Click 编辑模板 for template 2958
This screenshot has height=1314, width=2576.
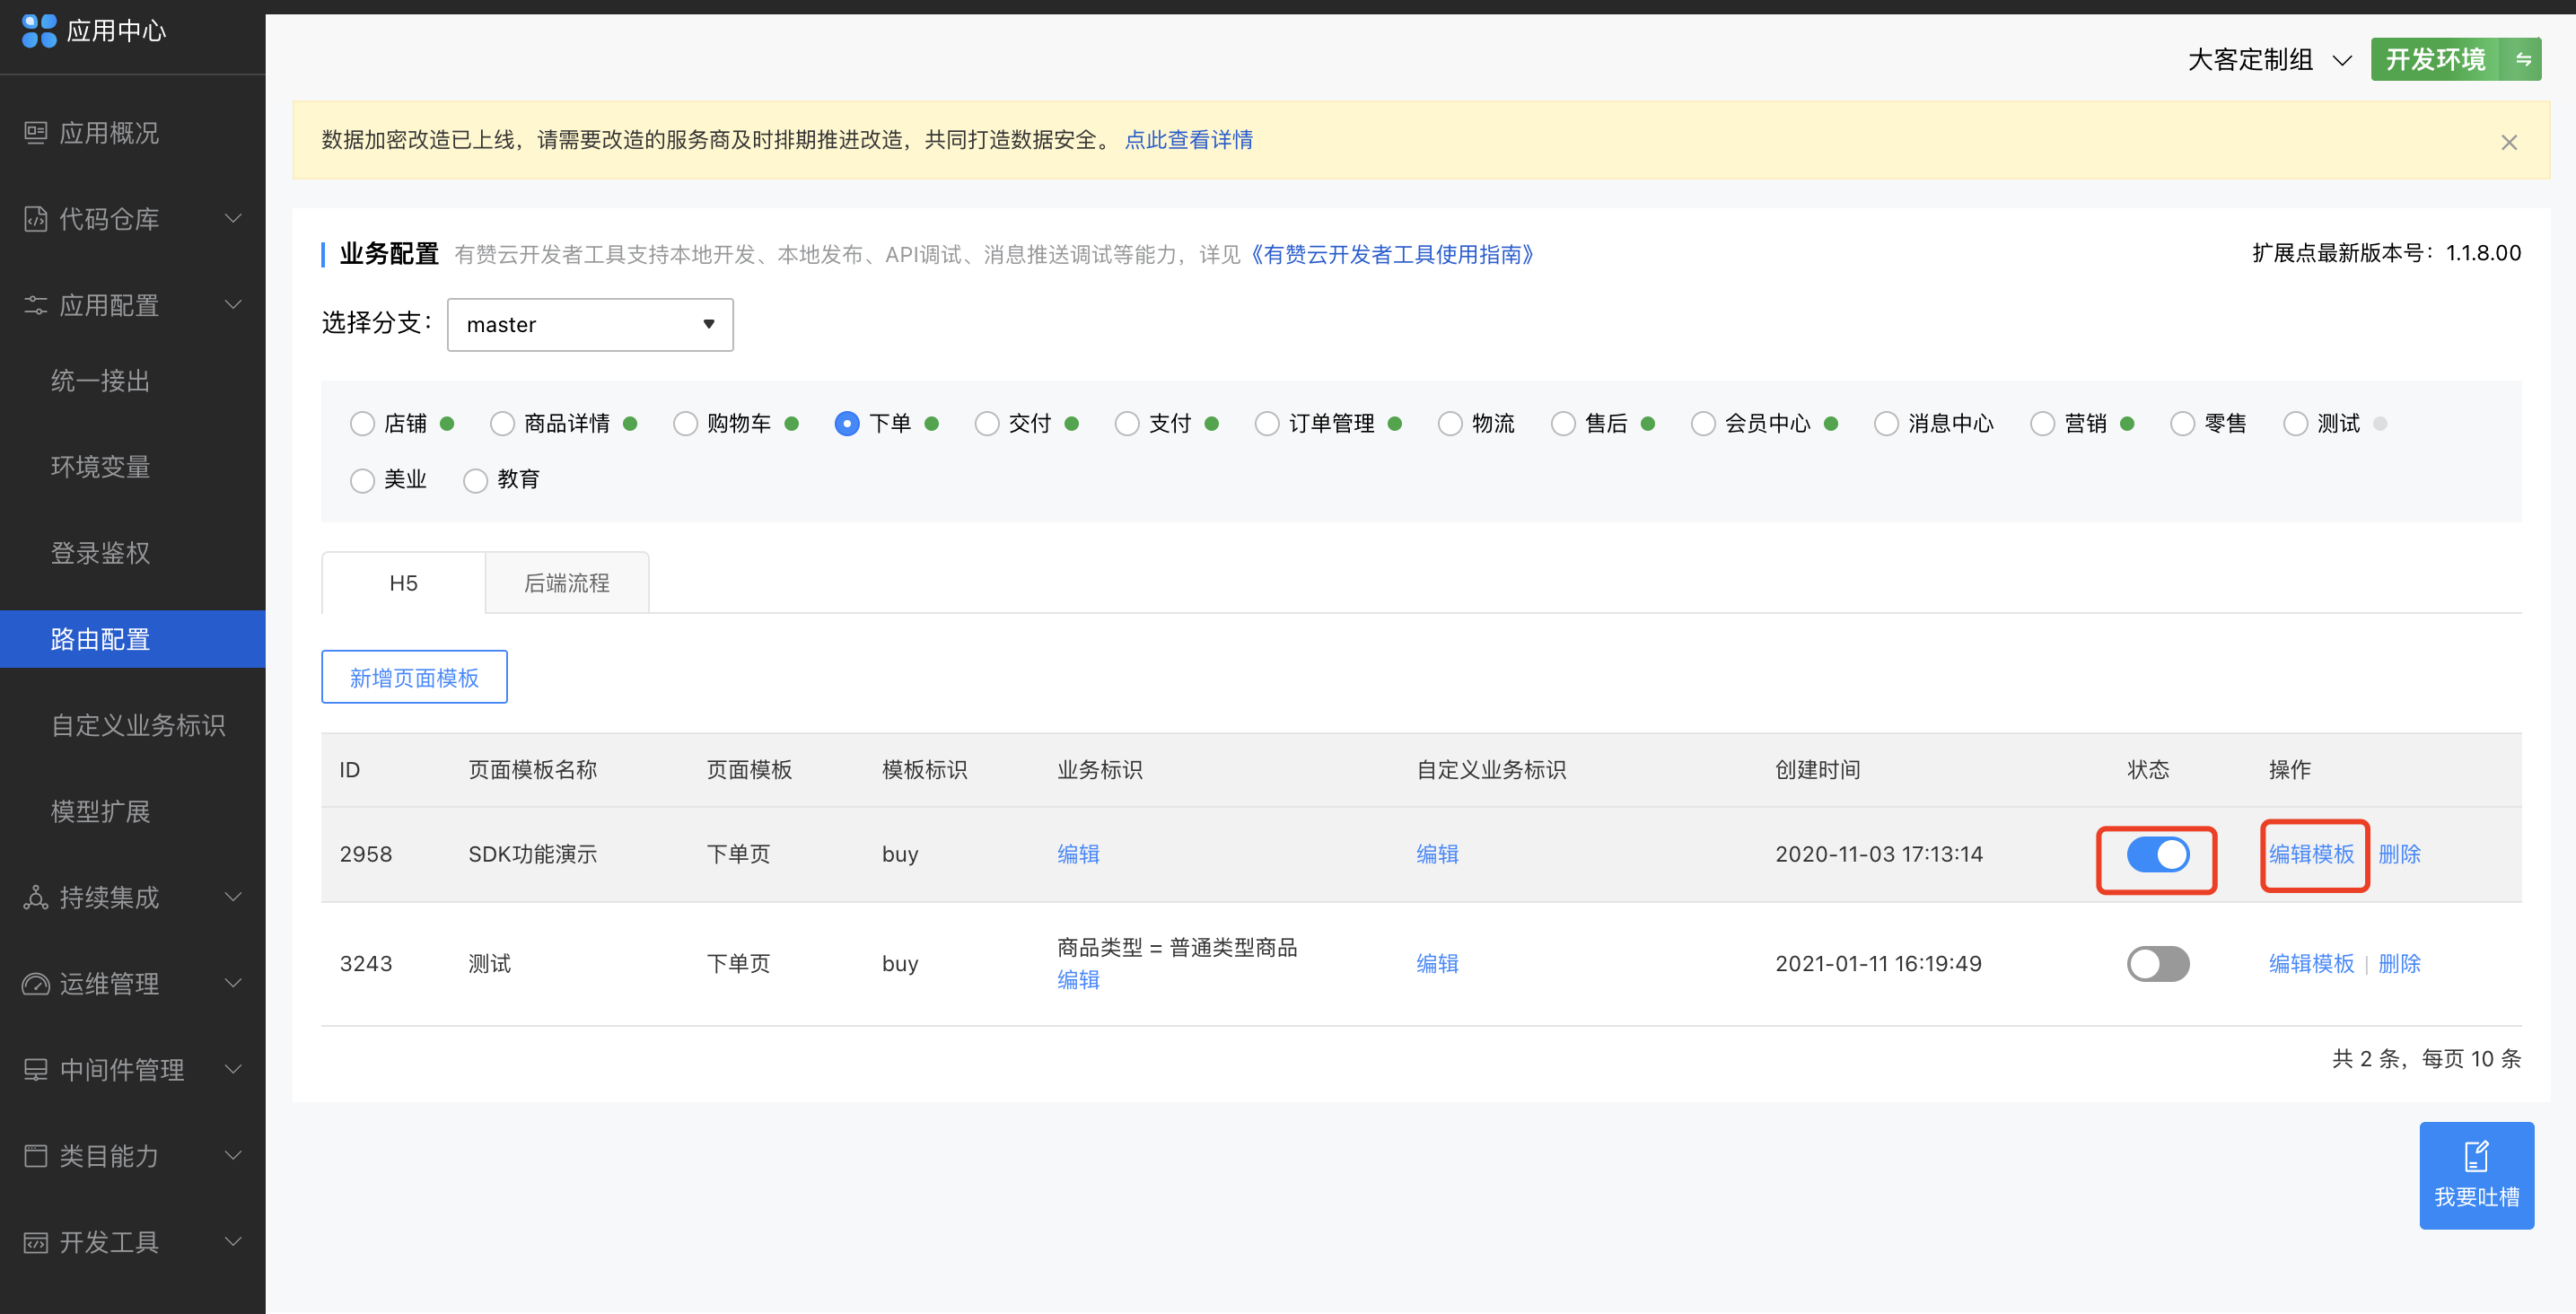pos(2311,855)
